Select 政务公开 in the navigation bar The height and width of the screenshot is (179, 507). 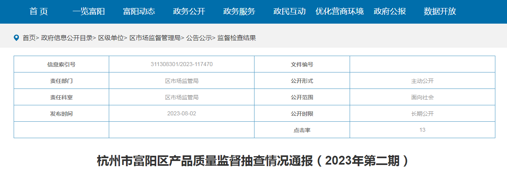point(189,12)
